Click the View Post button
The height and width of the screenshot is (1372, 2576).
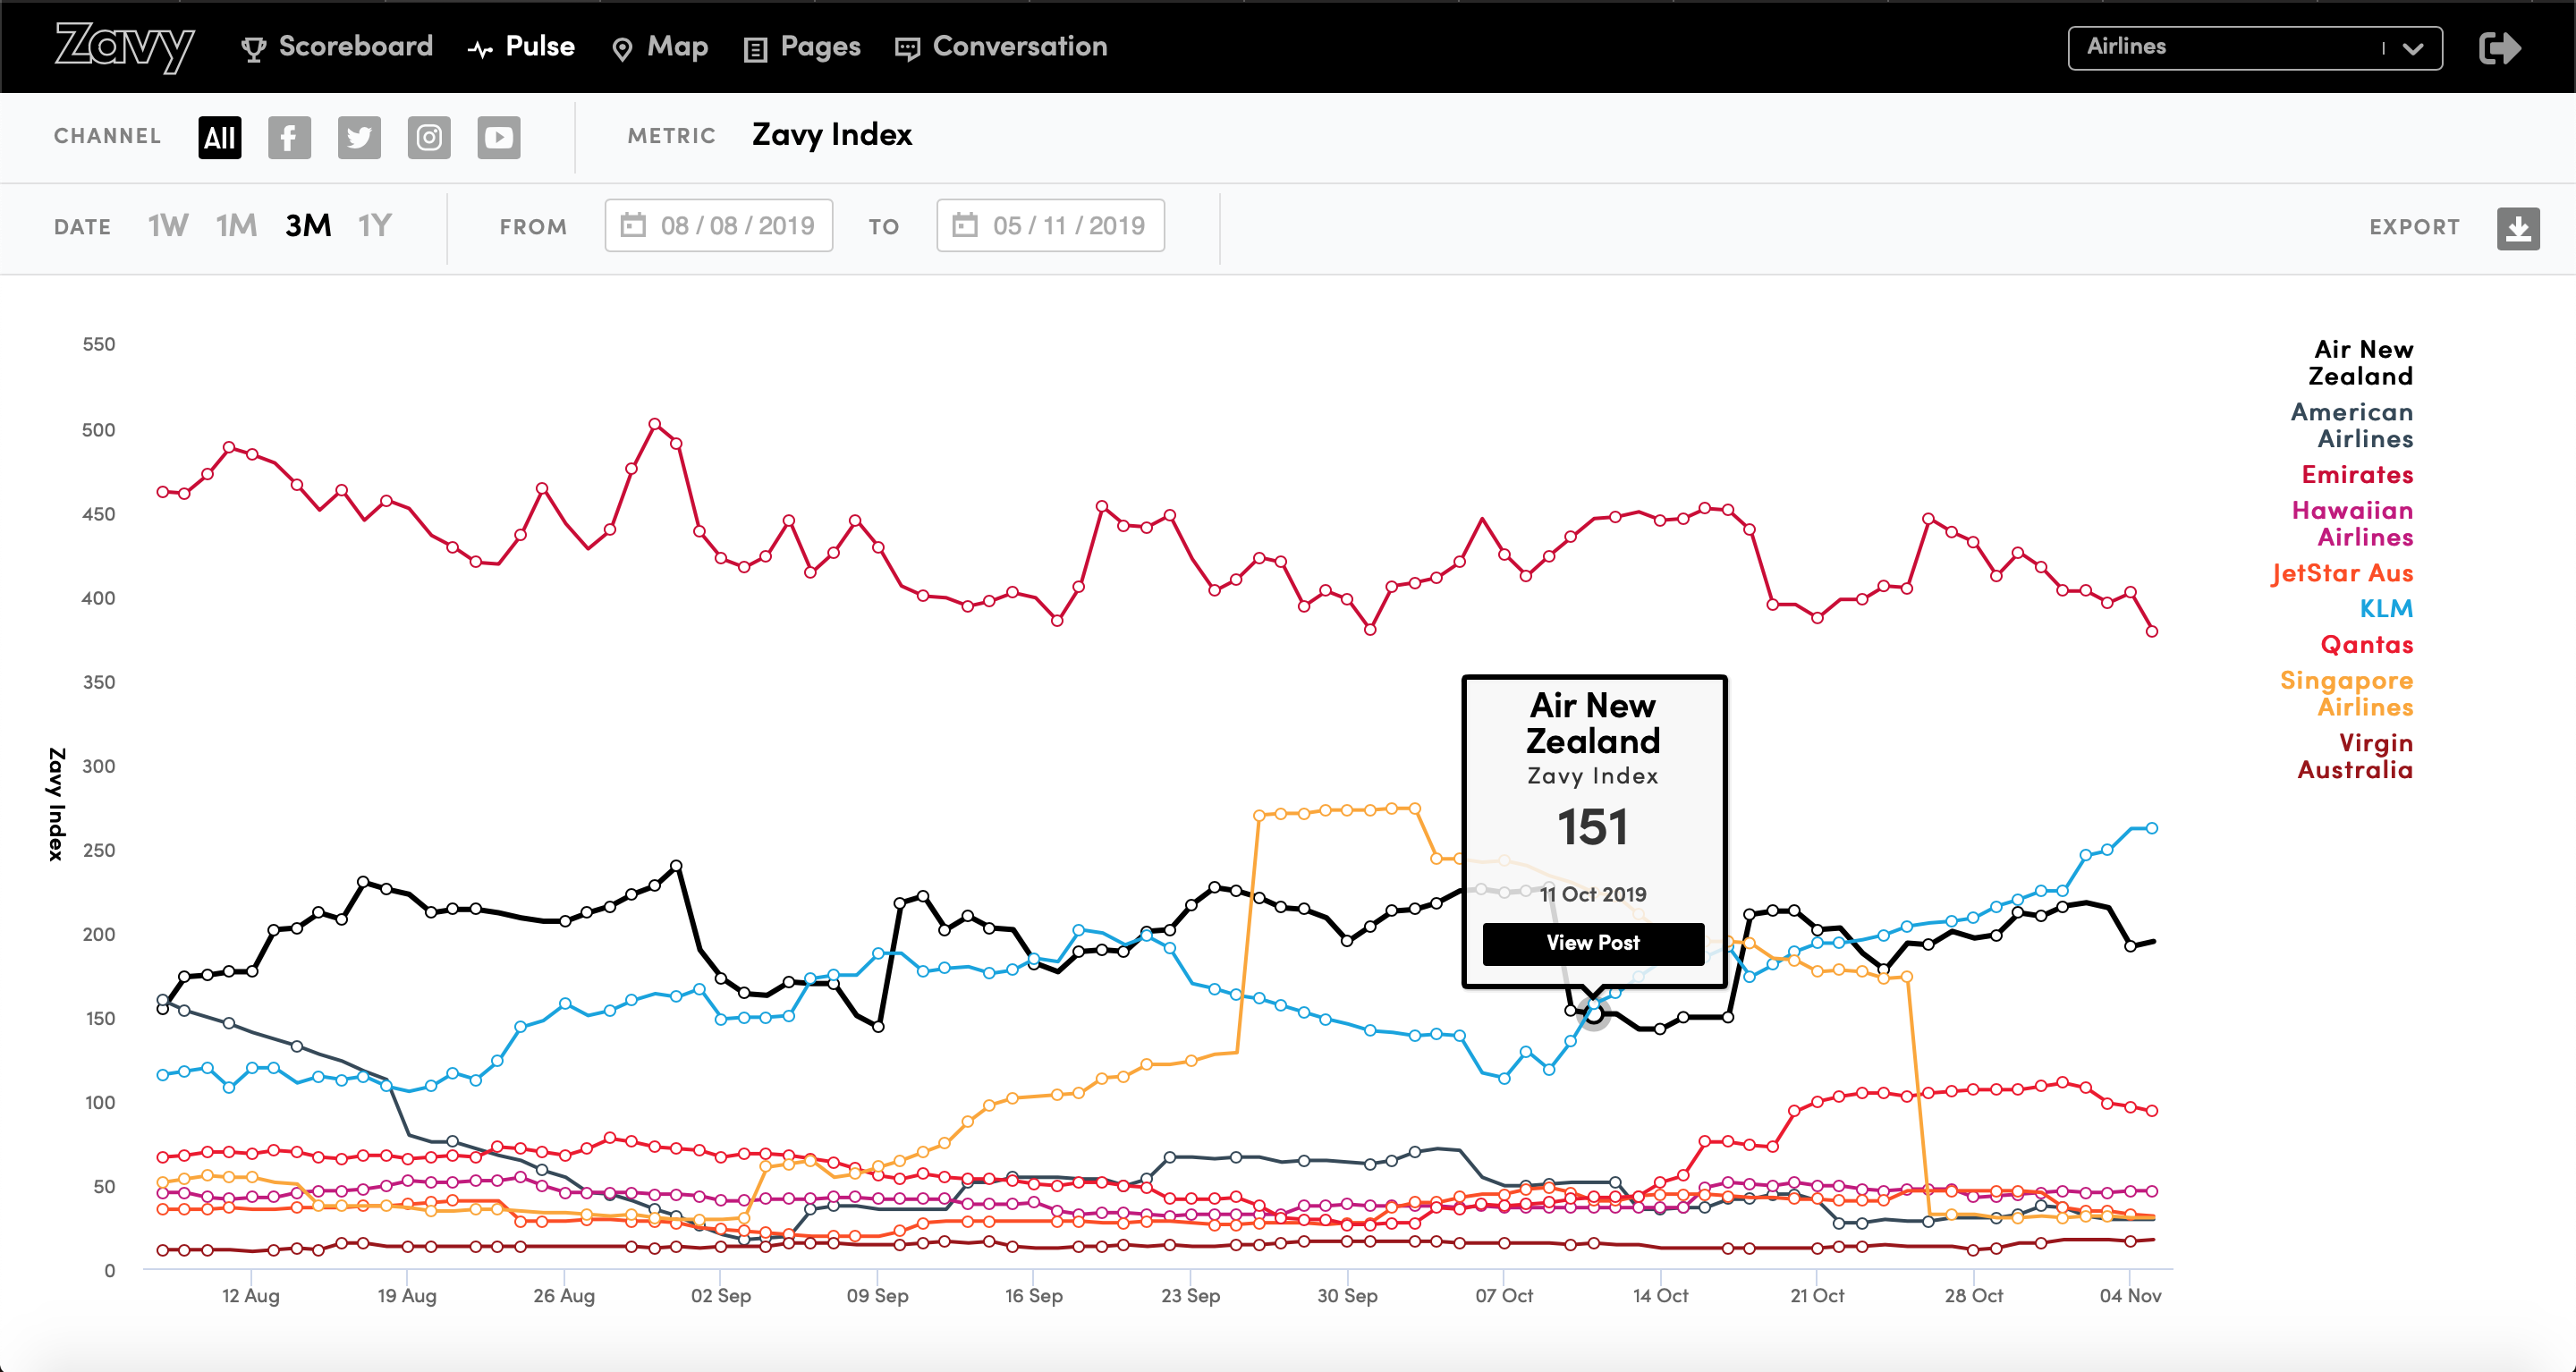pos(1593,943)
